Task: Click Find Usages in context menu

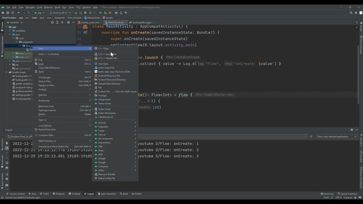Action: pyautogui.click(x=62, y=78)
